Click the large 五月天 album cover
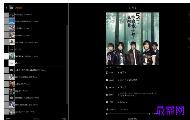The image size is (190, 120). click(x=133, y=39)
